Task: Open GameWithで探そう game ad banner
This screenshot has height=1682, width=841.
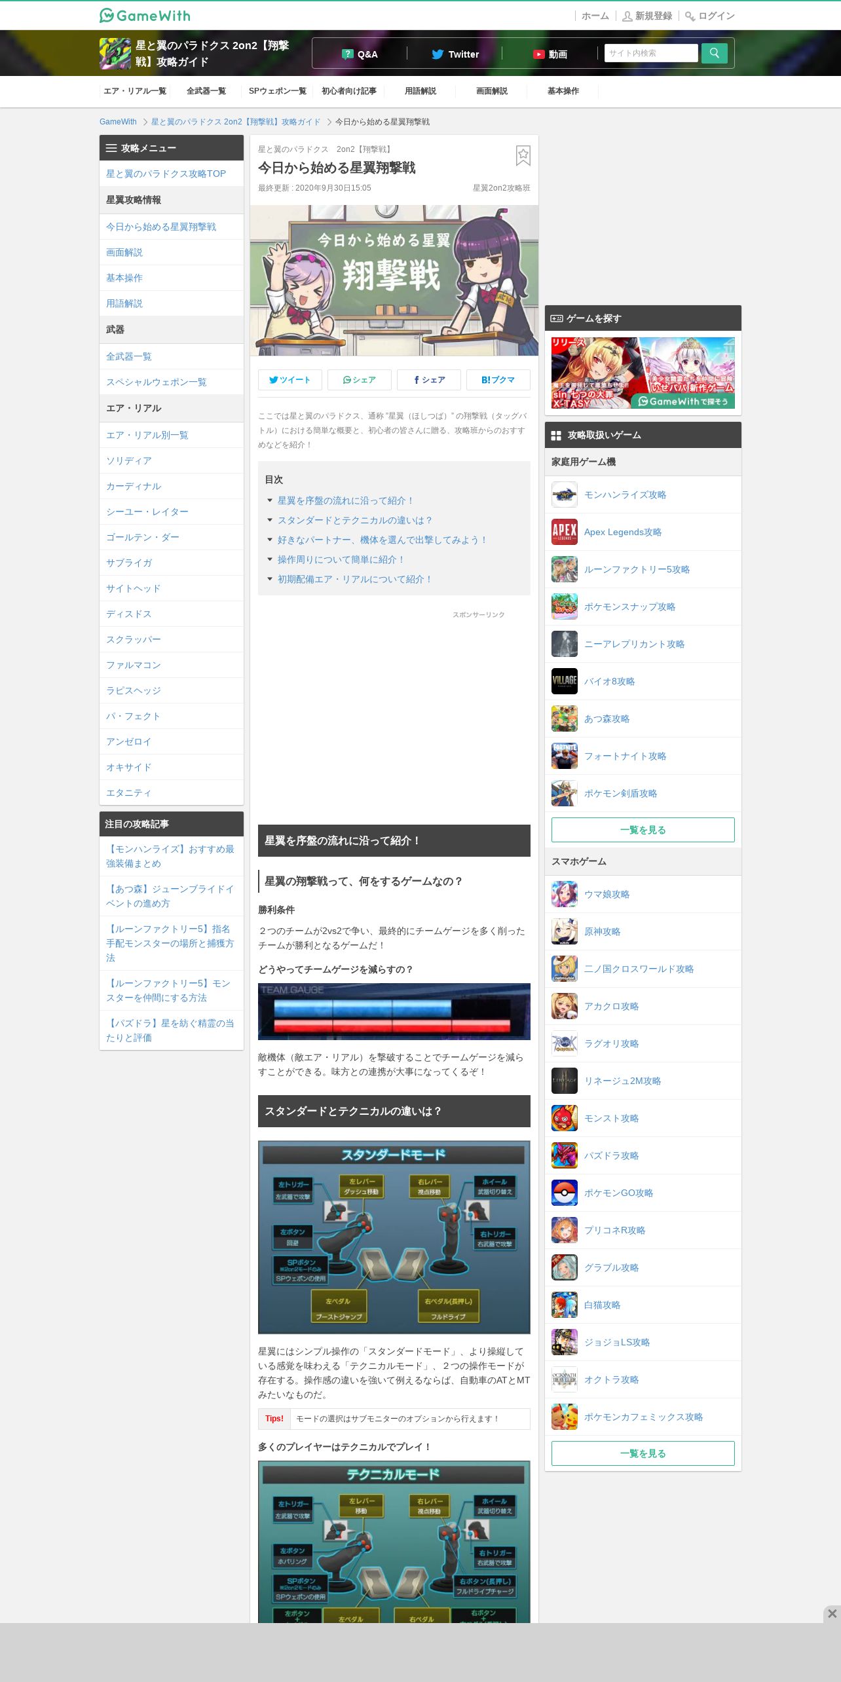Action: 643,373
